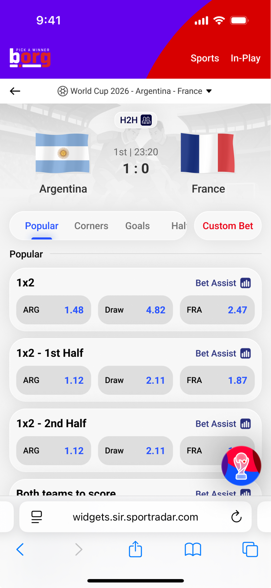Image resolution: width=271 pixels, height=588 pixels.
Task: Open the Safari page settings menu icon
Action: pos(37,517)
